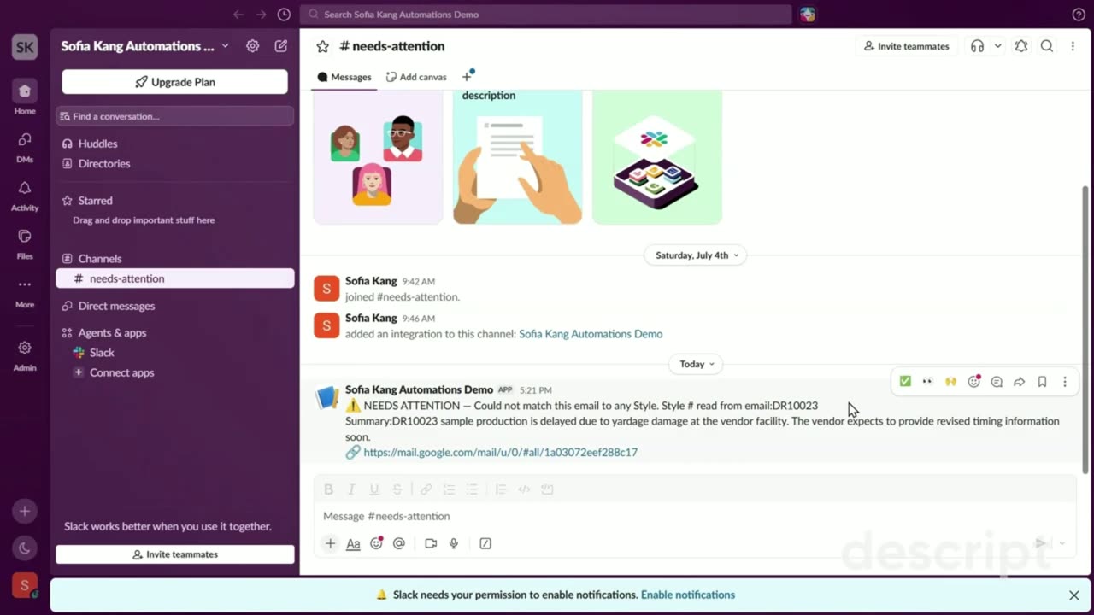Click Enable notifications link
The image size is (1094, 615).
pos(688,594)
